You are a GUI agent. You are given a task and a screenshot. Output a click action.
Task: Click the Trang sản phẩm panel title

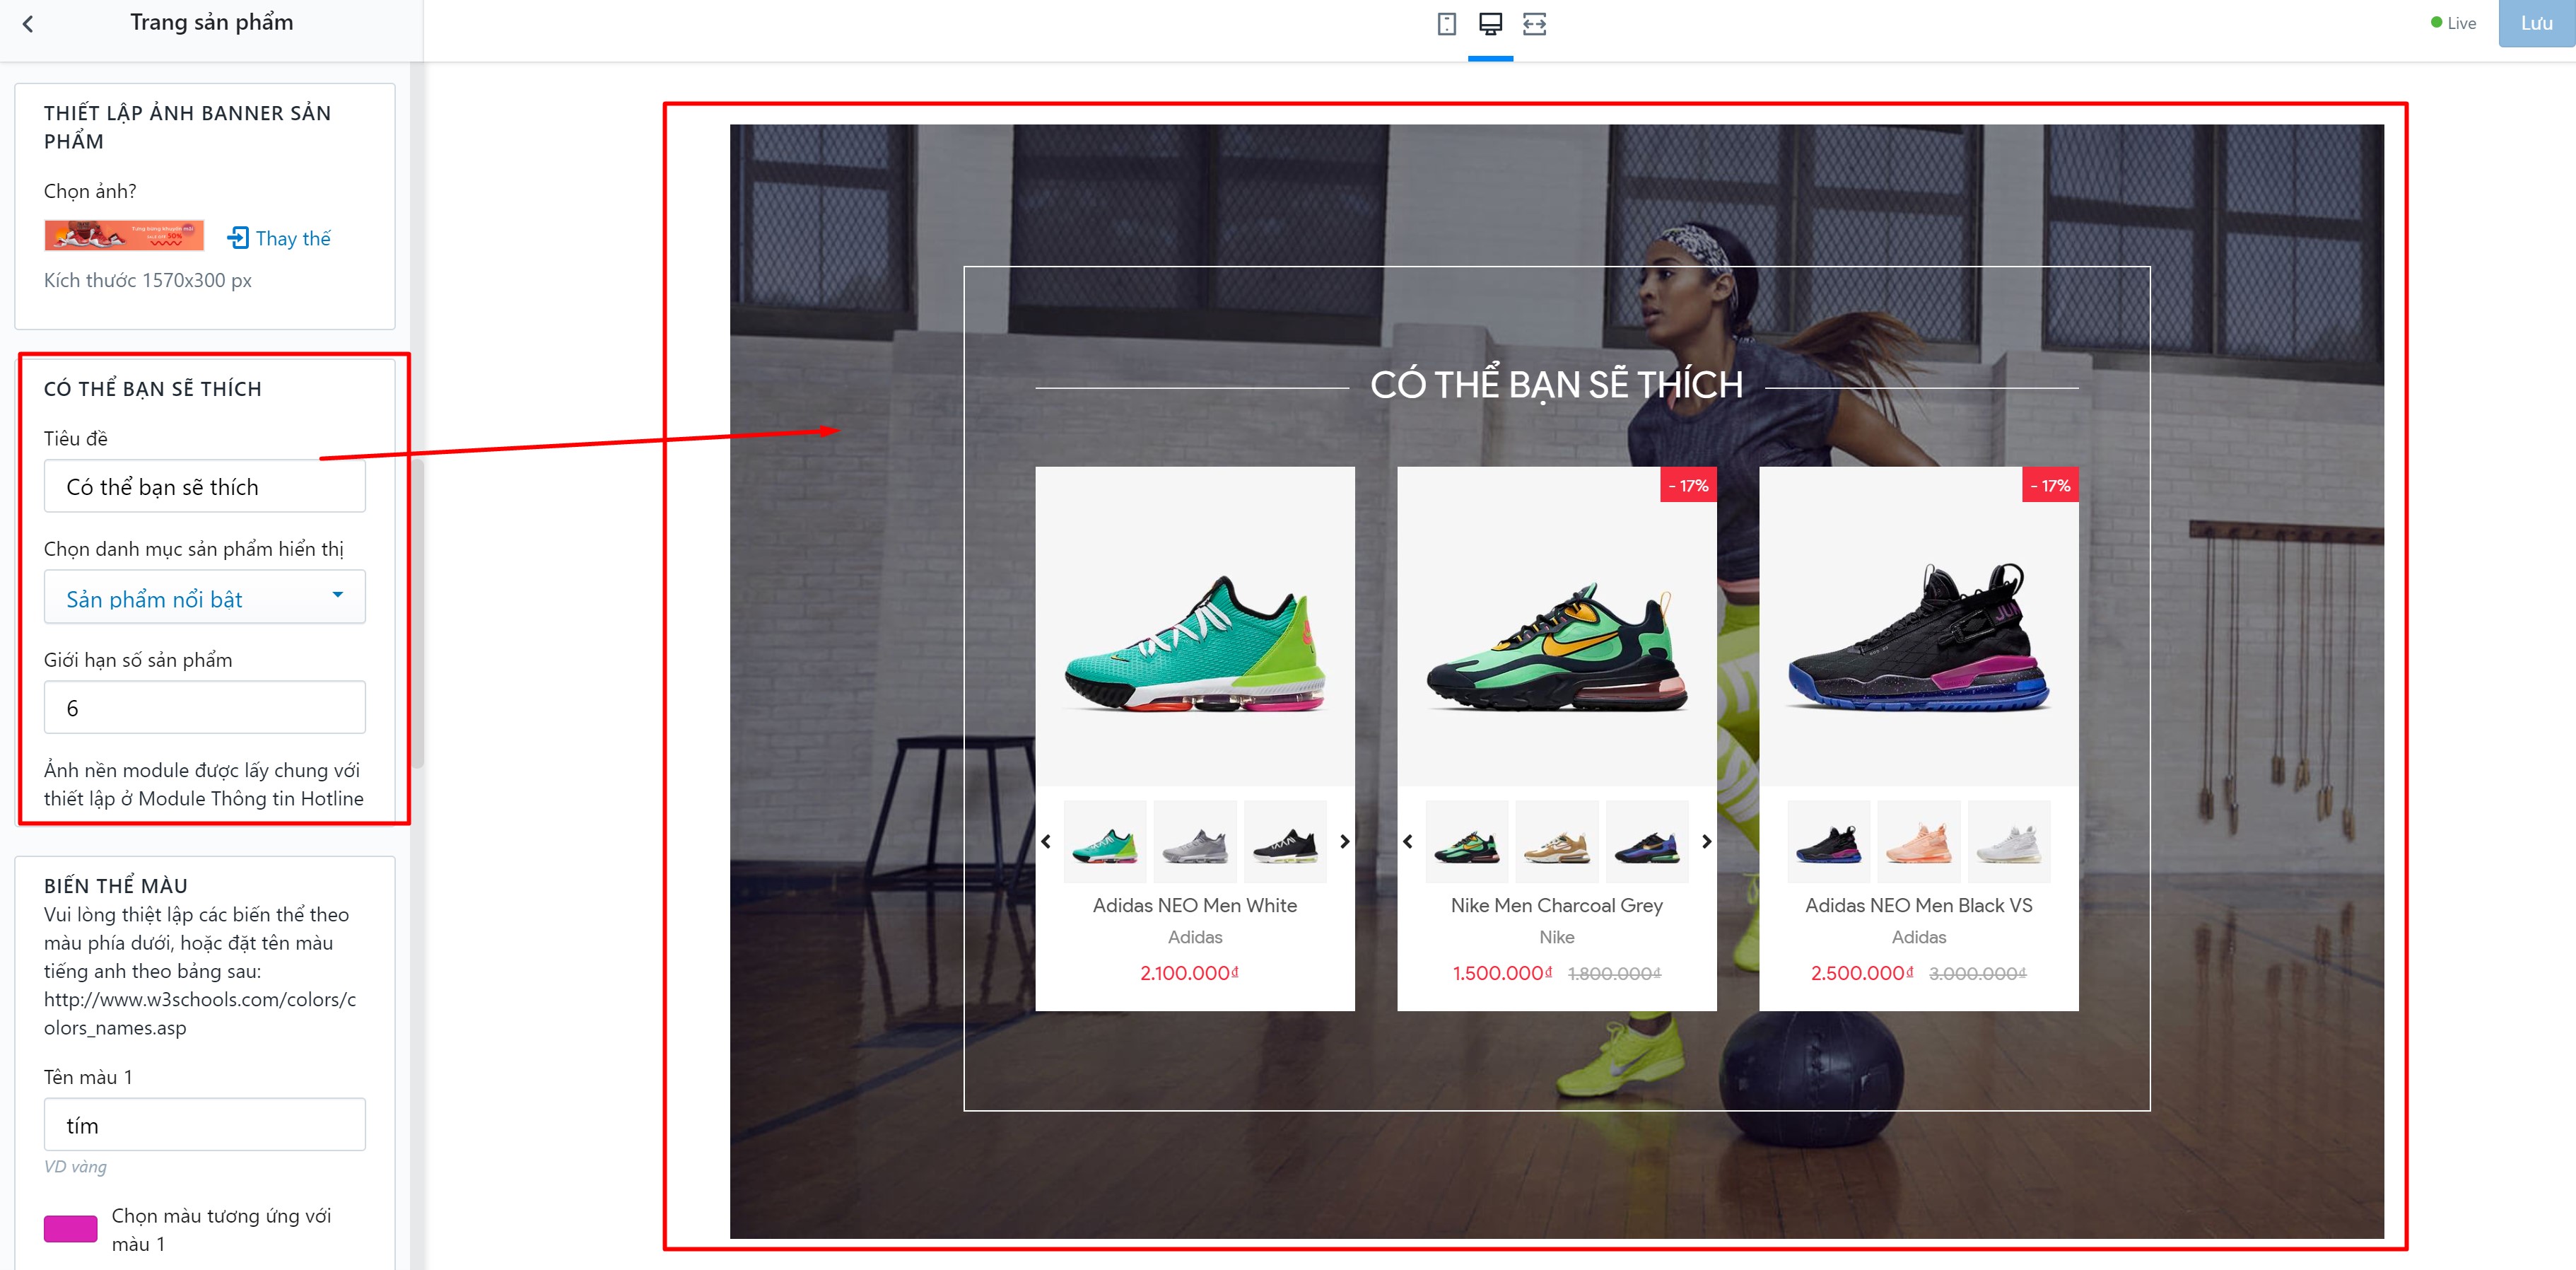[x=212, y=23]
